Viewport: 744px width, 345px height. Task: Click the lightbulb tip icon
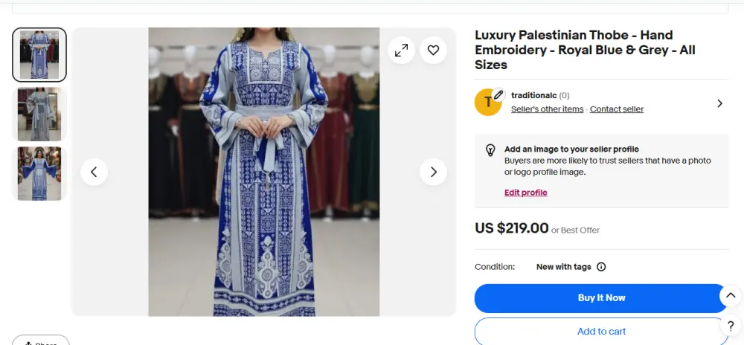[490, 150]
